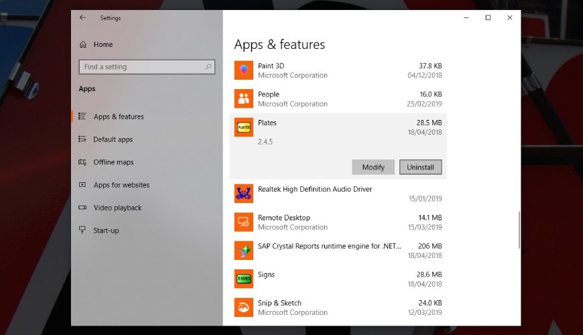Click the Default apps sidebar icon

click(82, 139)
